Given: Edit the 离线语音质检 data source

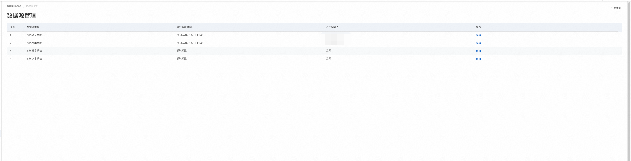Looking at the screenshot, I should (478, 35).
